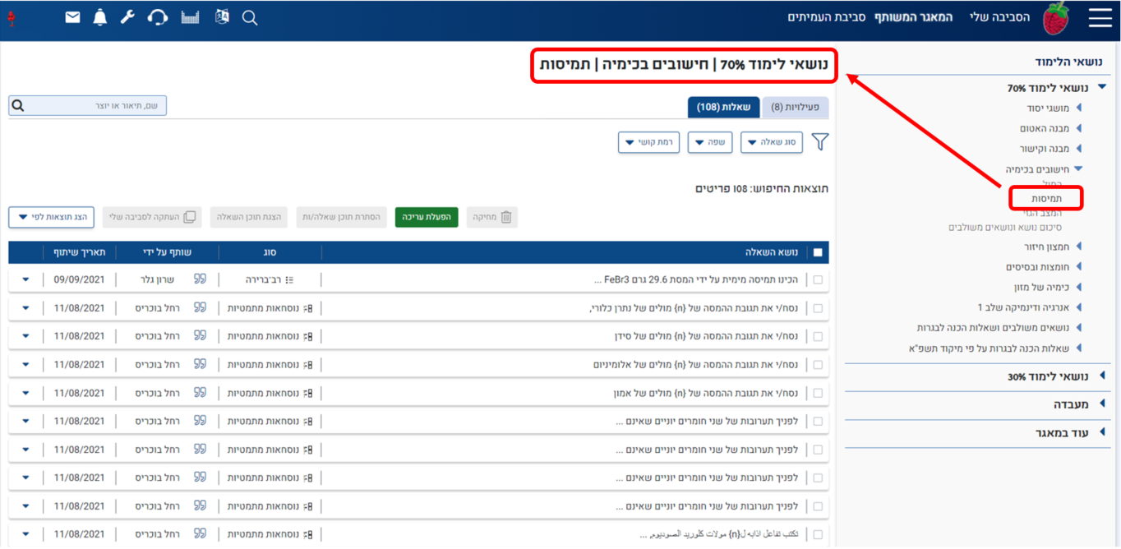The height and width of the screenshot is (549, 1121).
Task: Open the periodic table icon
Action: 191,17
